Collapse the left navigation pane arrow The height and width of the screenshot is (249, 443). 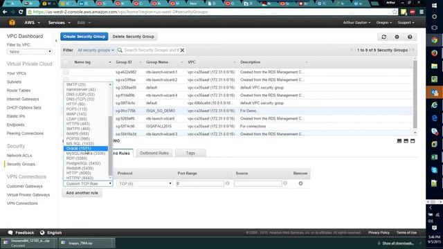(x=56, y=41)
